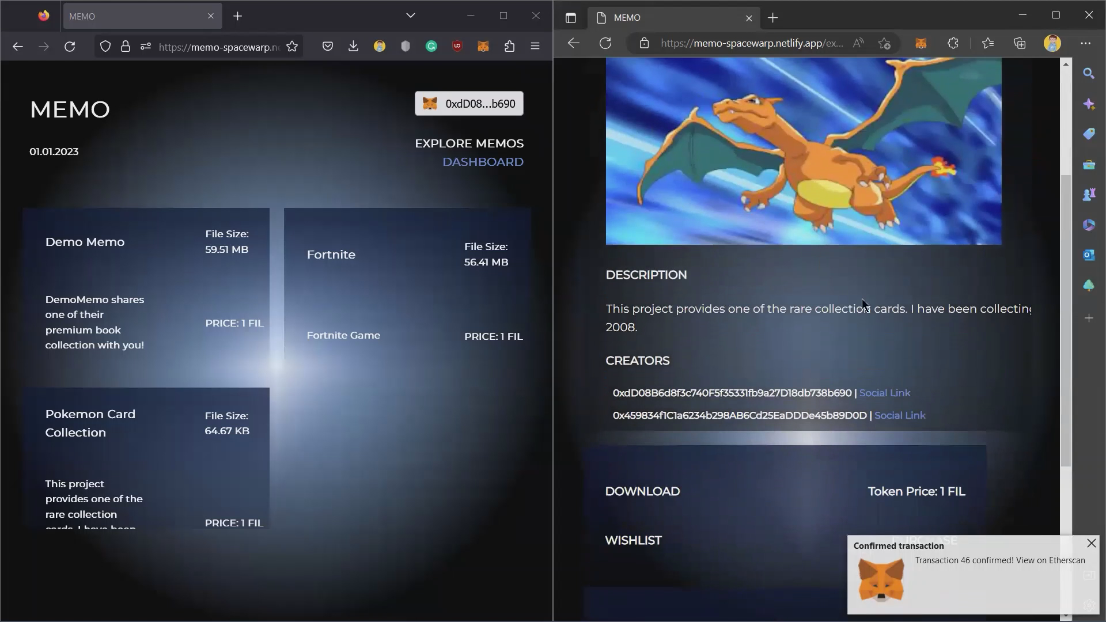The width and height of the screenshot is (1106, 622).
Task: Add page to favorites in Edge
Action: 884,43
